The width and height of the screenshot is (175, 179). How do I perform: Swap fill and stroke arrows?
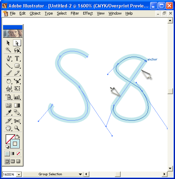click(18, 136)
